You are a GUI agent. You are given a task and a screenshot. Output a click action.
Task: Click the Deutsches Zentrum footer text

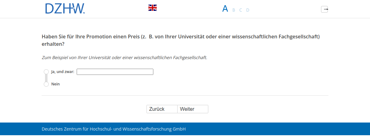pyautogui.click(x=114, y=129)
